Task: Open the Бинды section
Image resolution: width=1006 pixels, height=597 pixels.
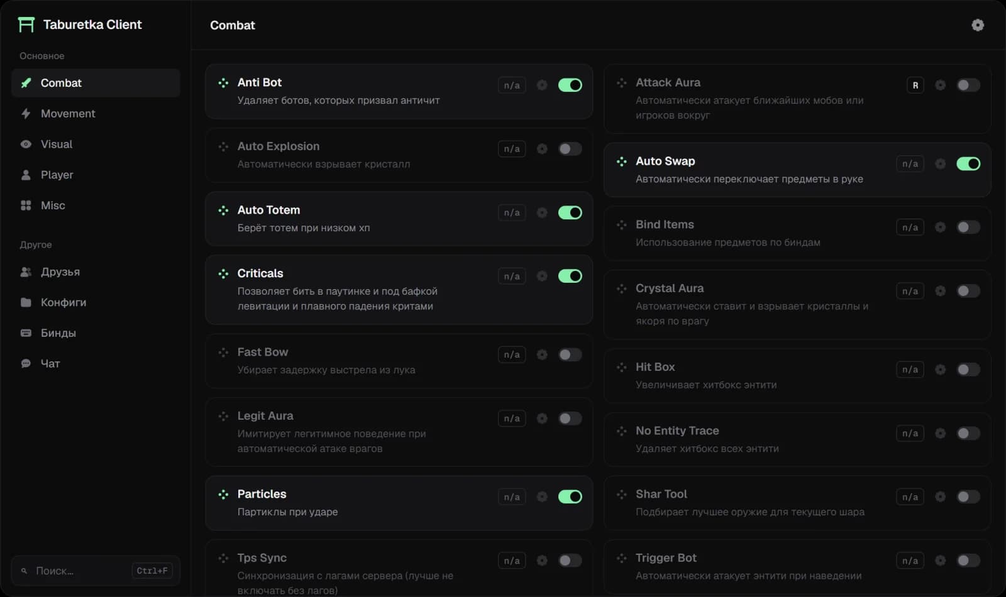Action: pos(96,333)
